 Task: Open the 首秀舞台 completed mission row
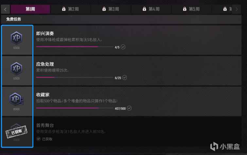pyautogui.click(x=121, y=132)
